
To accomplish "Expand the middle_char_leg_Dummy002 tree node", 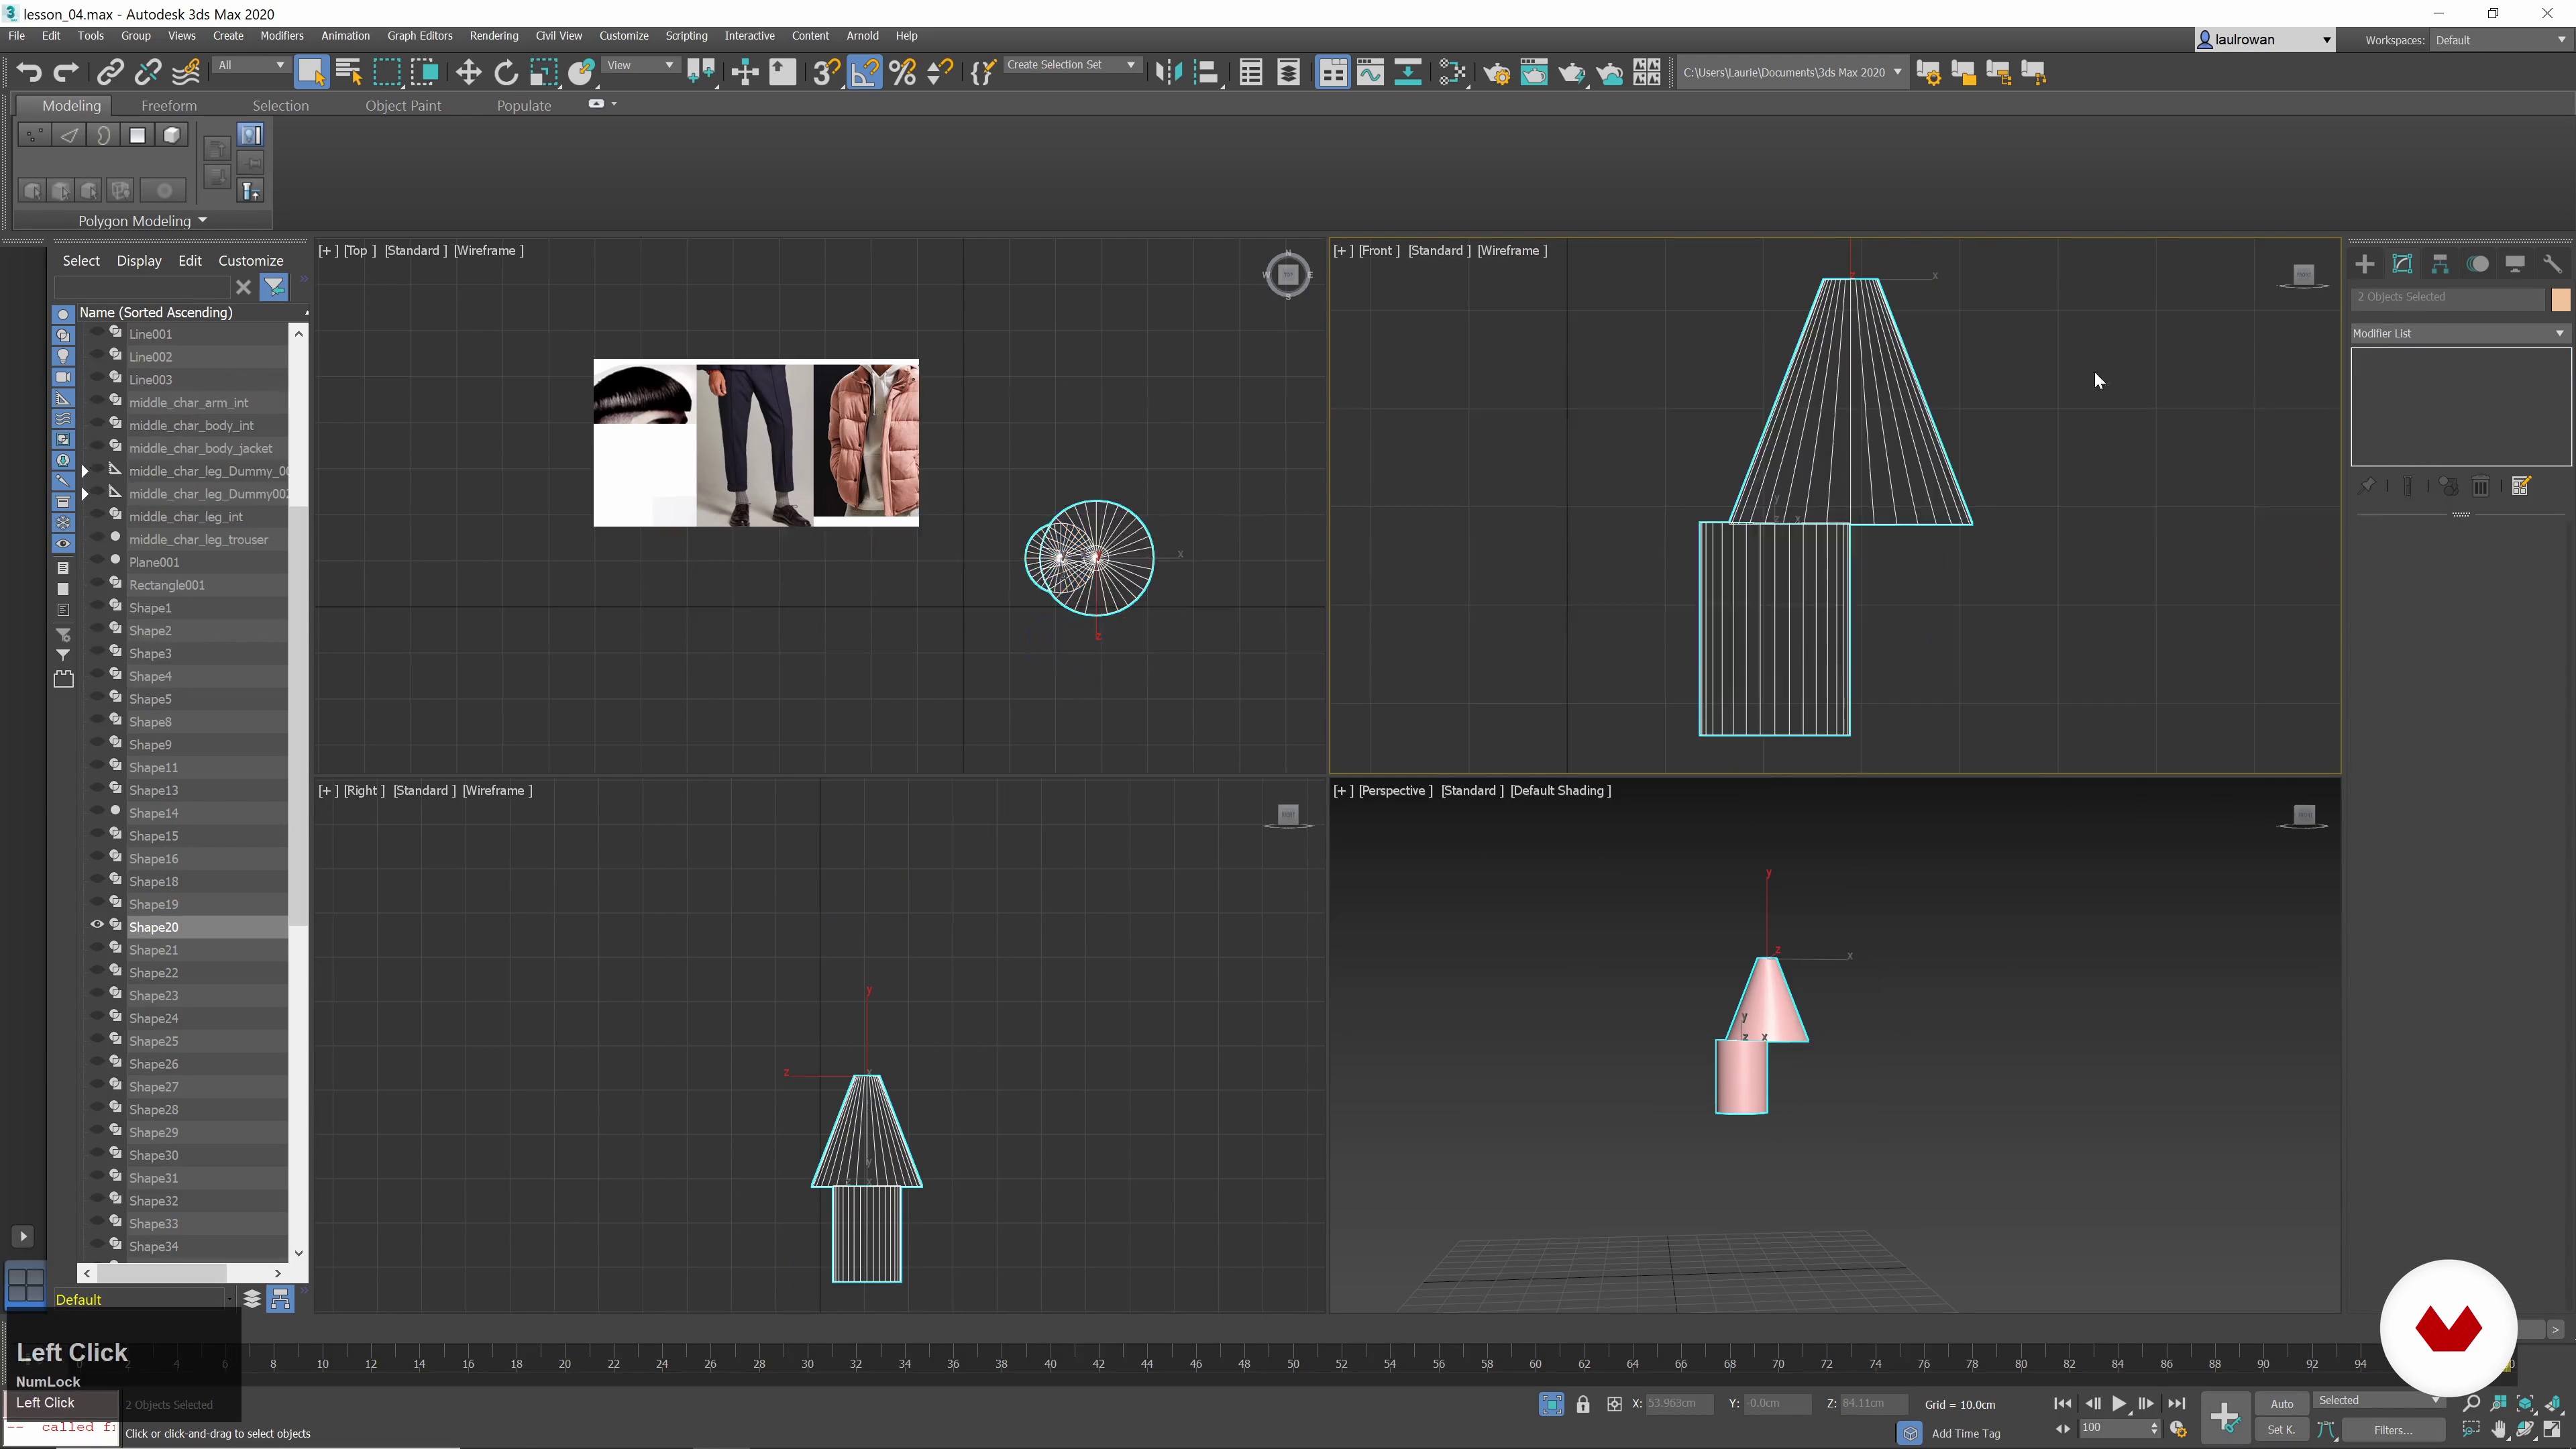I will pos(85,494).
